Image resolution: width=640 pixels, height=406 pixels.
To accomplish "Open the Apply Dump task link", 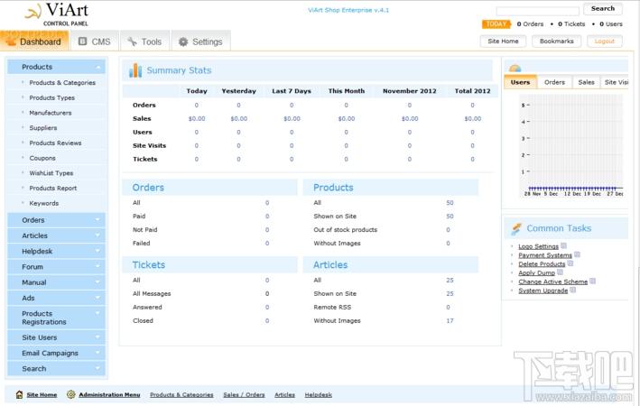I will pos(537,273).
